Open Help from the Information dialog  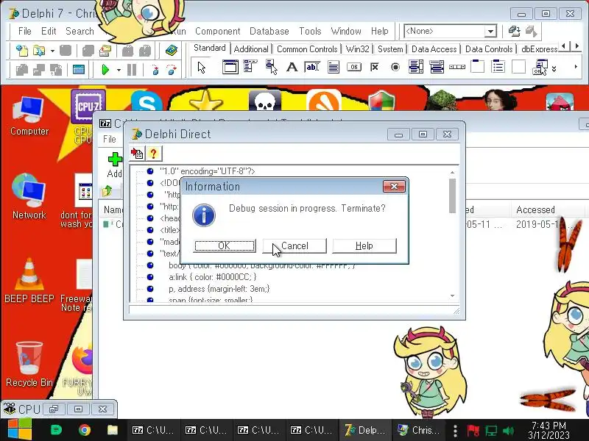tap(364, 245)
